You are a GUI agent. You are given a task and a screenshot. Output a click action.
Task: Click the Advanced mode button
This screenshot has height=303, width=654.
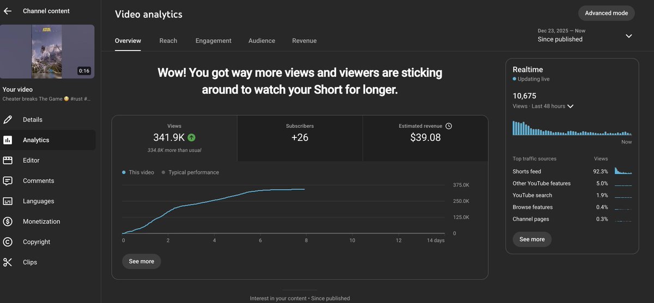(x=607, y=13)
